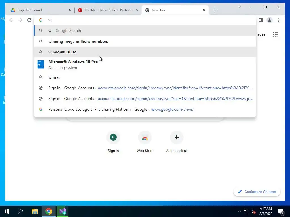Open the Google apps grid
The width and height of the screenshot is (290, 217).
click(x=275, y=34)
